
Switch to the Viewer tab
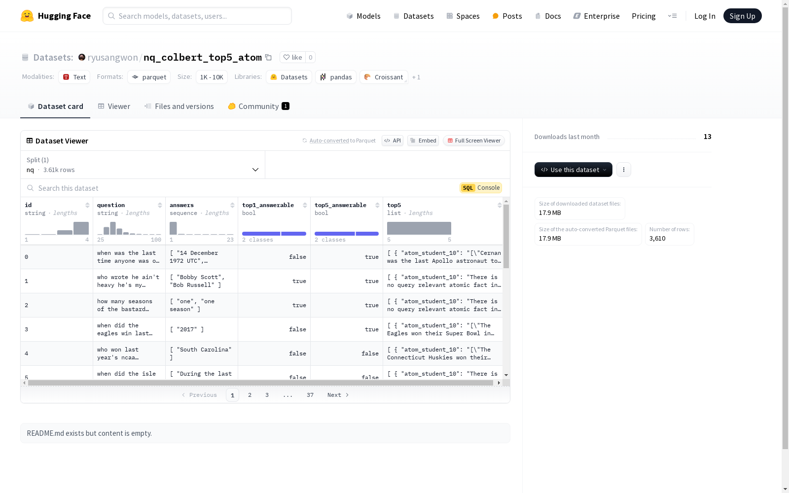[114, 106]
